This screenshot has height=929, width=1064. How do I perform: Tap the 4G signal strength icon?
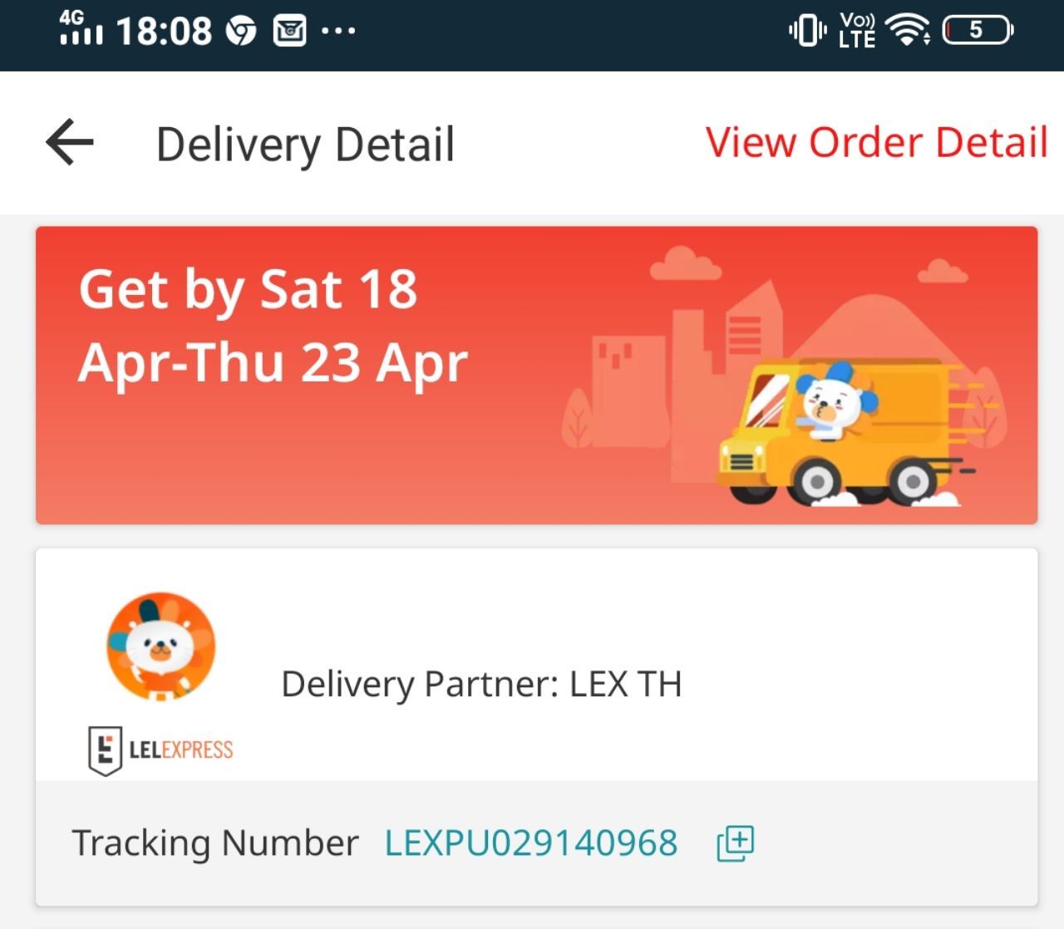[x=81, y=29]
